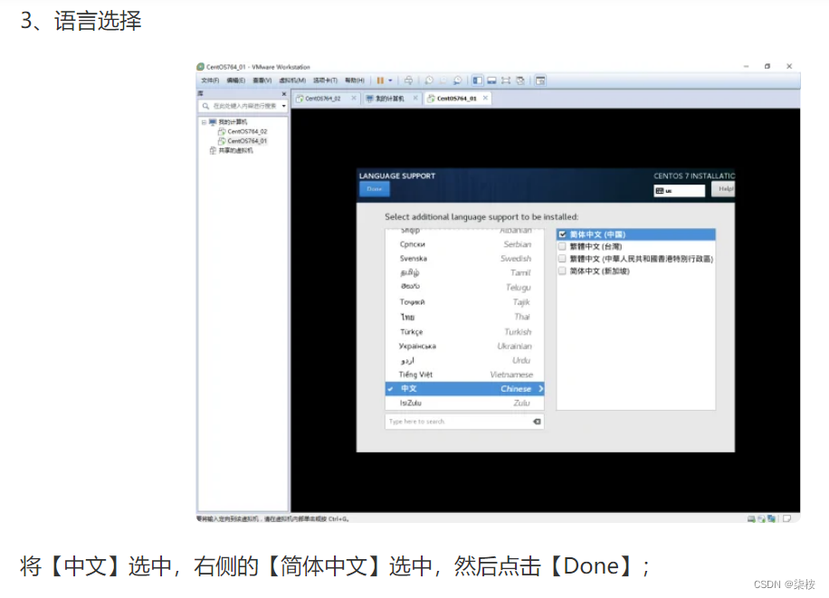Screen dimensions: 829x598
Task: Uncheck 简体中文 (中国) checkbox
Action: pyautogui.click(x=563, y=233)
